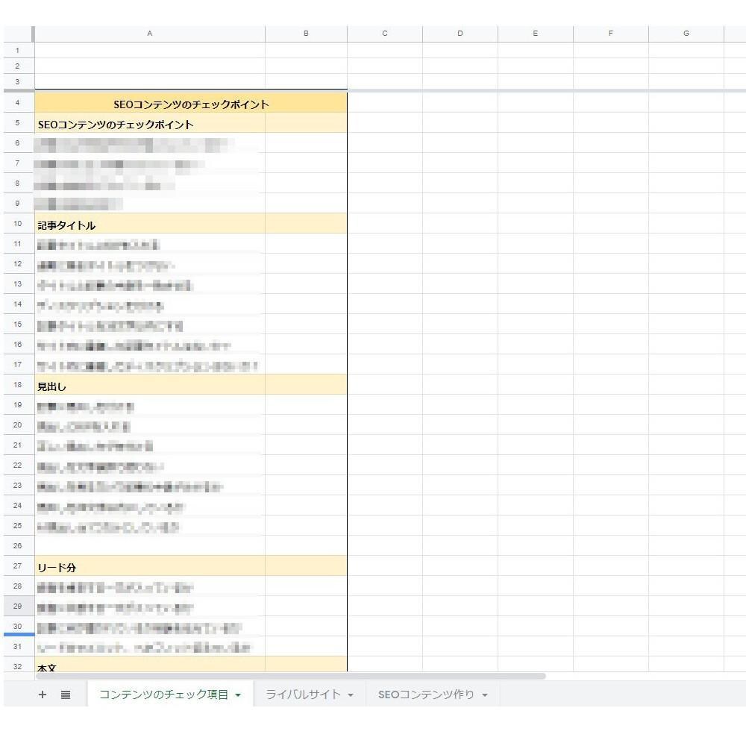Click empty cell A26
746x746 pixels.
pyautogui.click(x=150, y=546)
